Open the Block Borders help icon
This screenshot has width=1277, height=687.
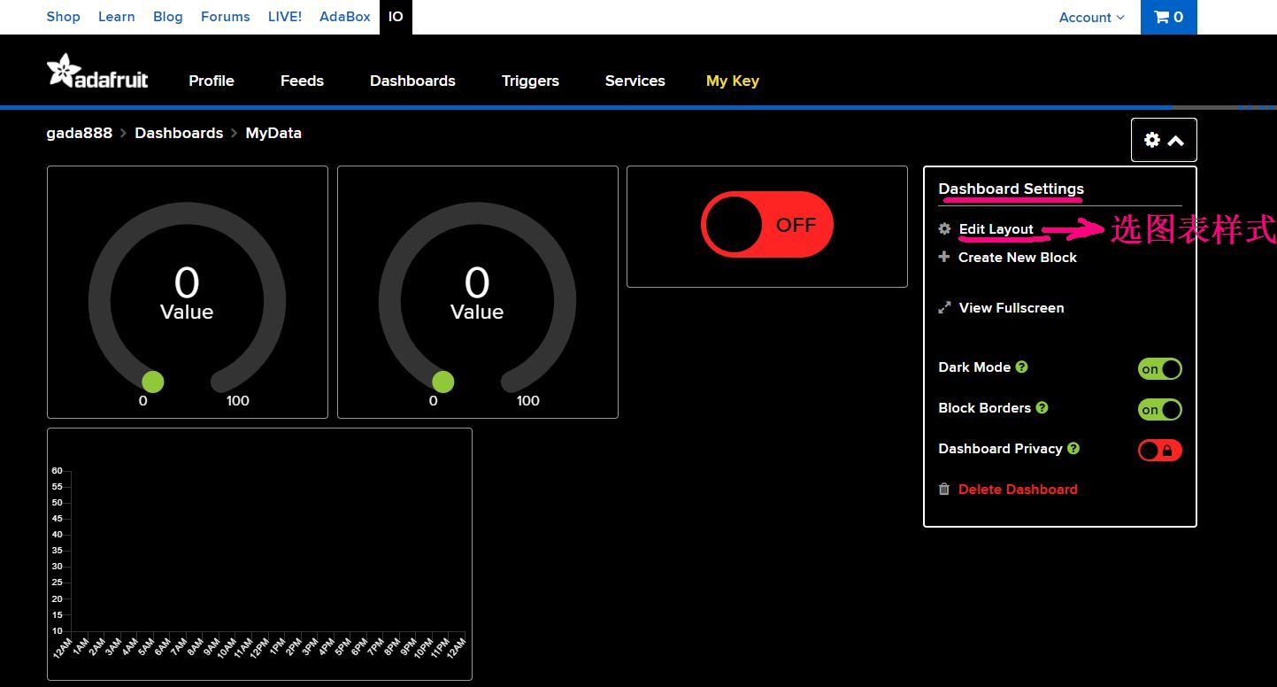pos(1042,408)
